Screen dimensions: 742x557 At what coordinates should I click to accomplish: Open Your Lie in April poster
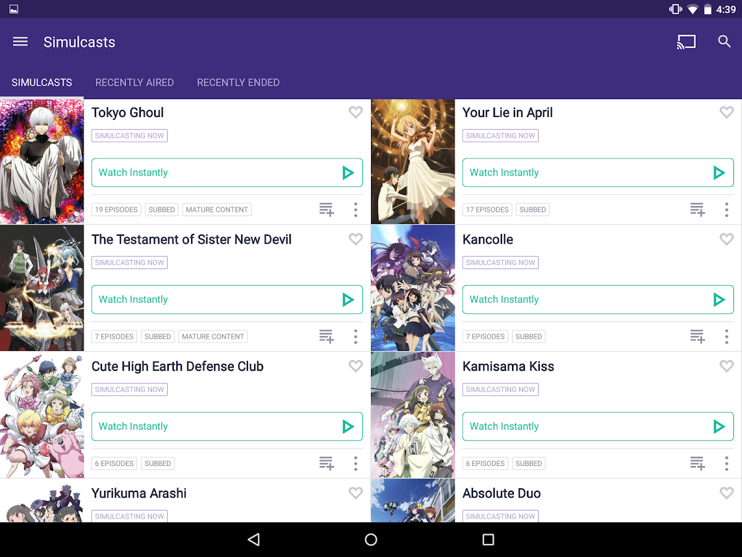413,162
